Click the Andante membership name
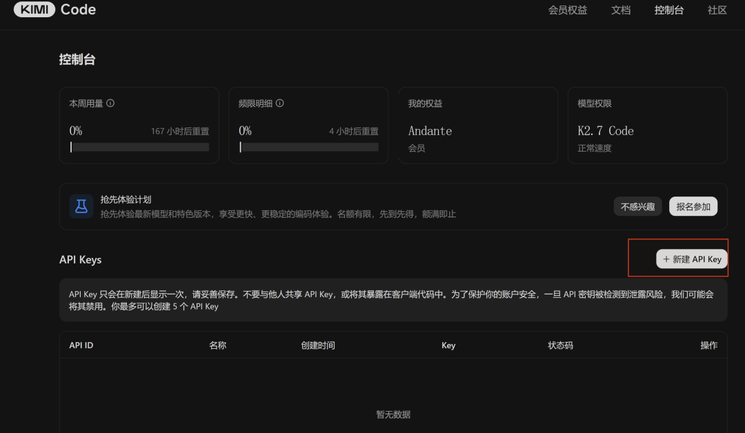The width and height of the screenshot is (745, 433). (x=430, y=130)
